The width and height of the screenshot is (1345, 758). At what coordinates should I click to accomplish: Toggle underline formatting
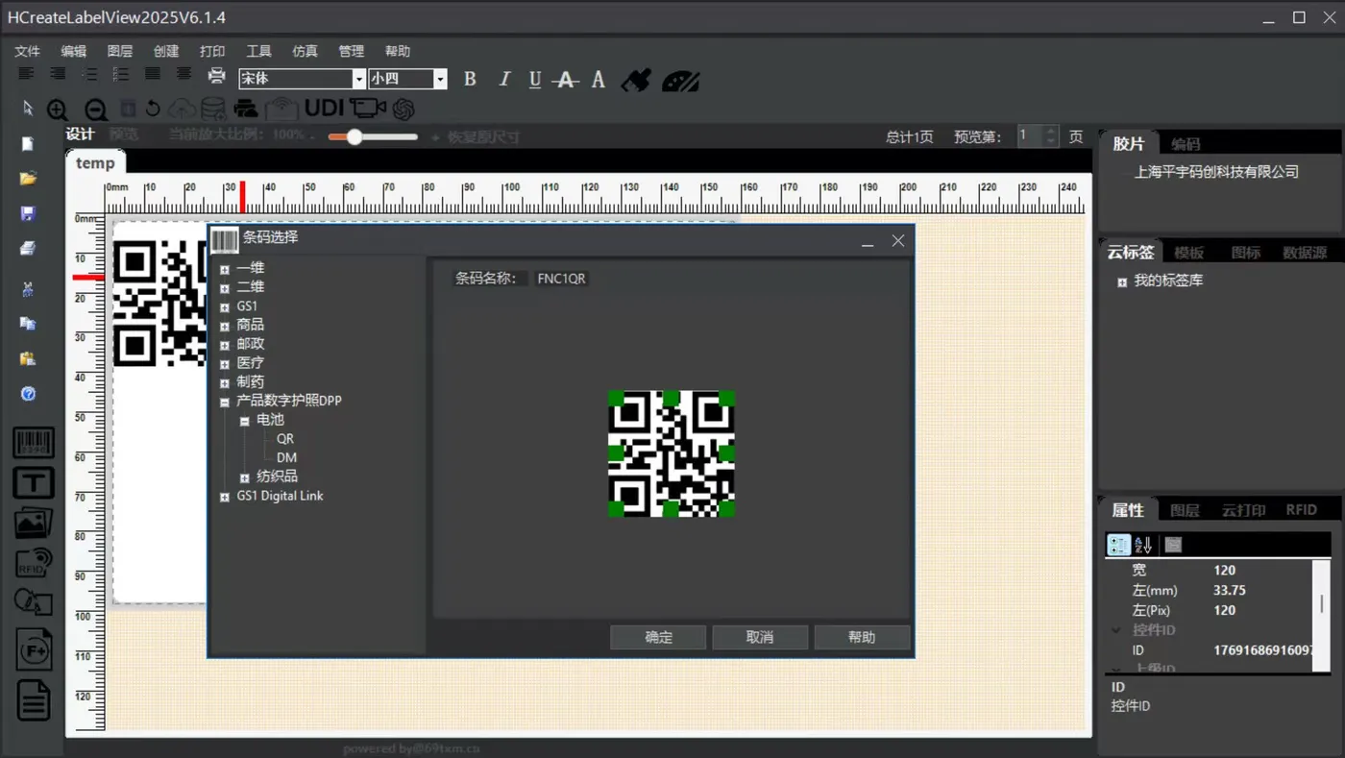(535, 80)
